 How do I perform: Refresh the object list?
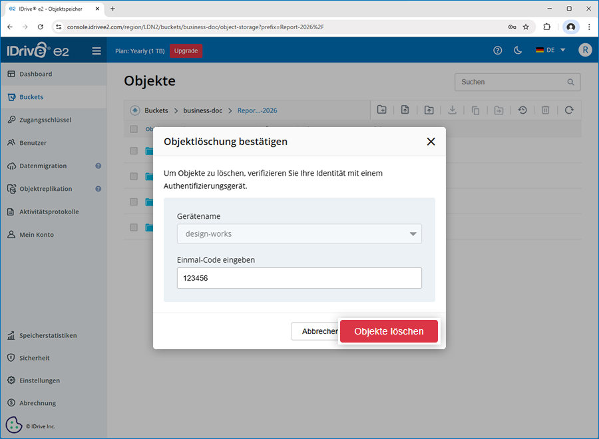pyautogui.click(x=569, y=110)
